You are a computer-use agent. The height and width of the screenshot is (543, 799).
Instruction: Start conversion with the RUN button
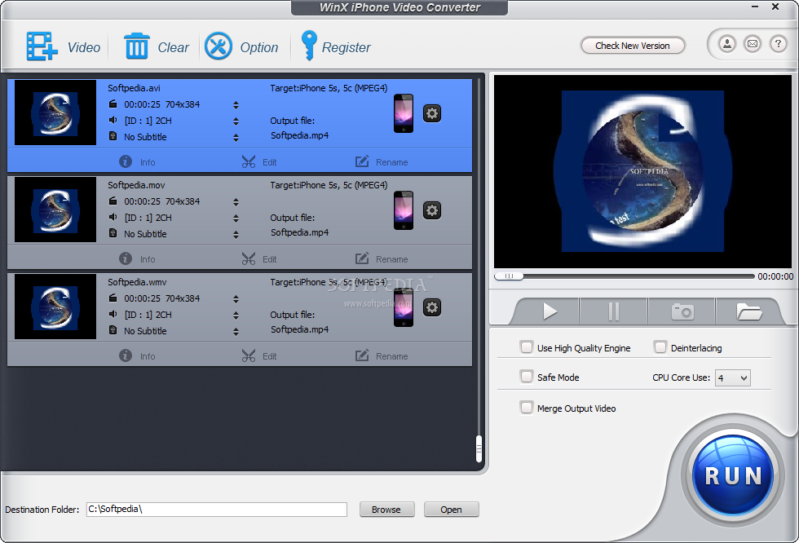[733, 475]
